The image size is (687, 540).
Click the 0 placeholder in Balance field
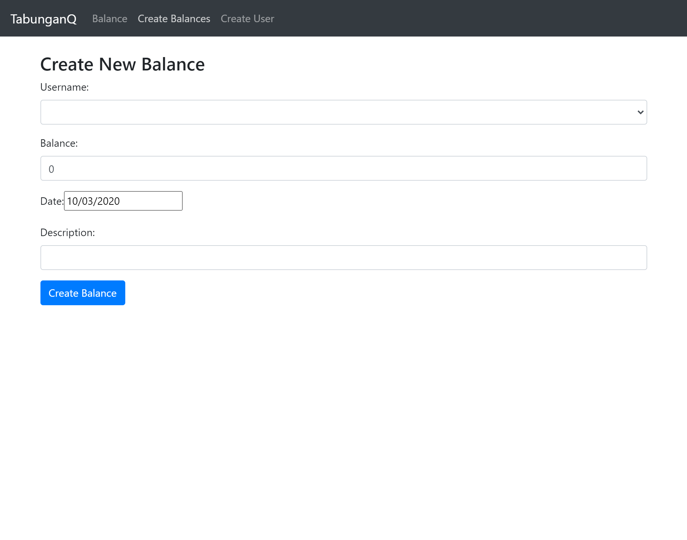pyautogui.click(x=51, y=169)
